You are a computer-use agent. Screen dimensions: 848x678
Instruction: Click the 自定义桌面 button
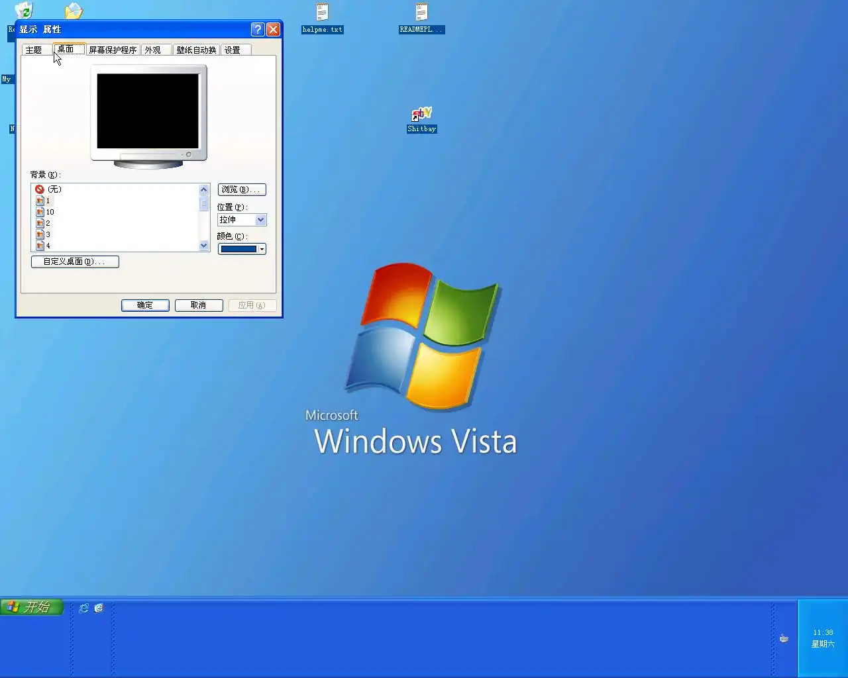click(75, 262)
